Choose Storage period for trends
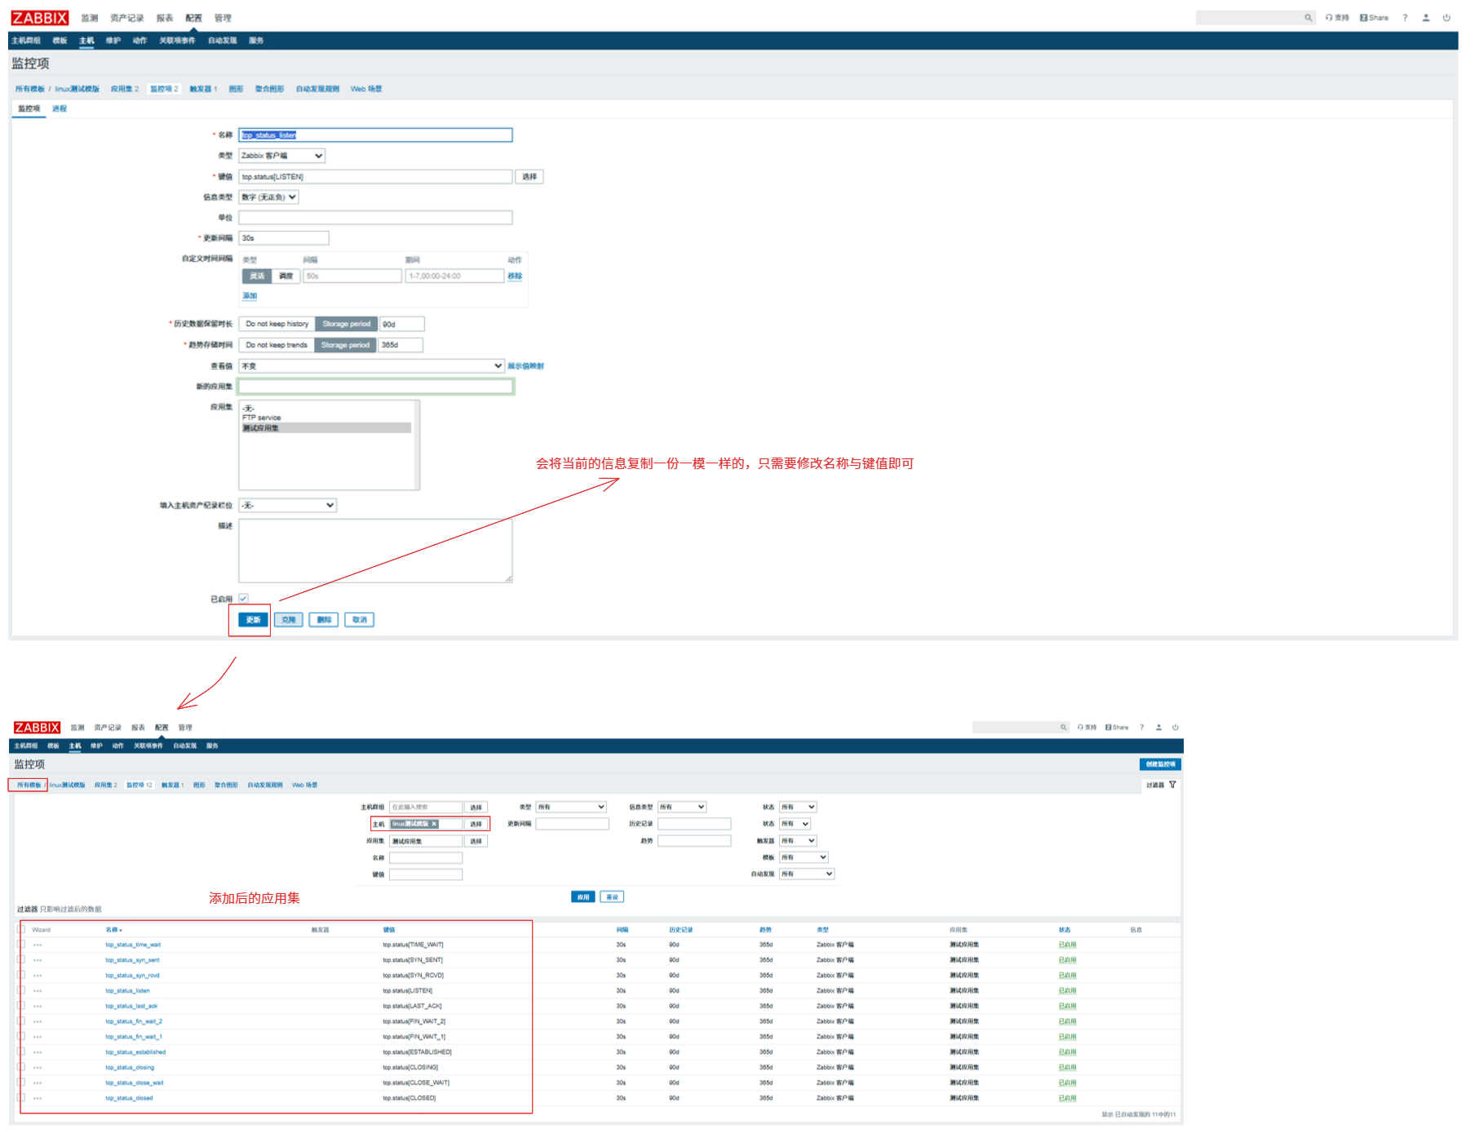 point(345,345)
